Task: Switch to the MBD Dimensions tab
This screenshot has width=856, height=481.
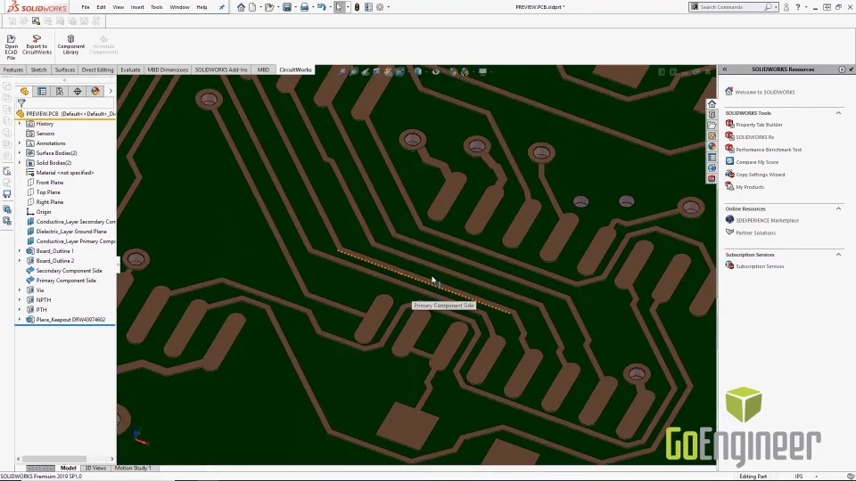Action: pos(168,69)
